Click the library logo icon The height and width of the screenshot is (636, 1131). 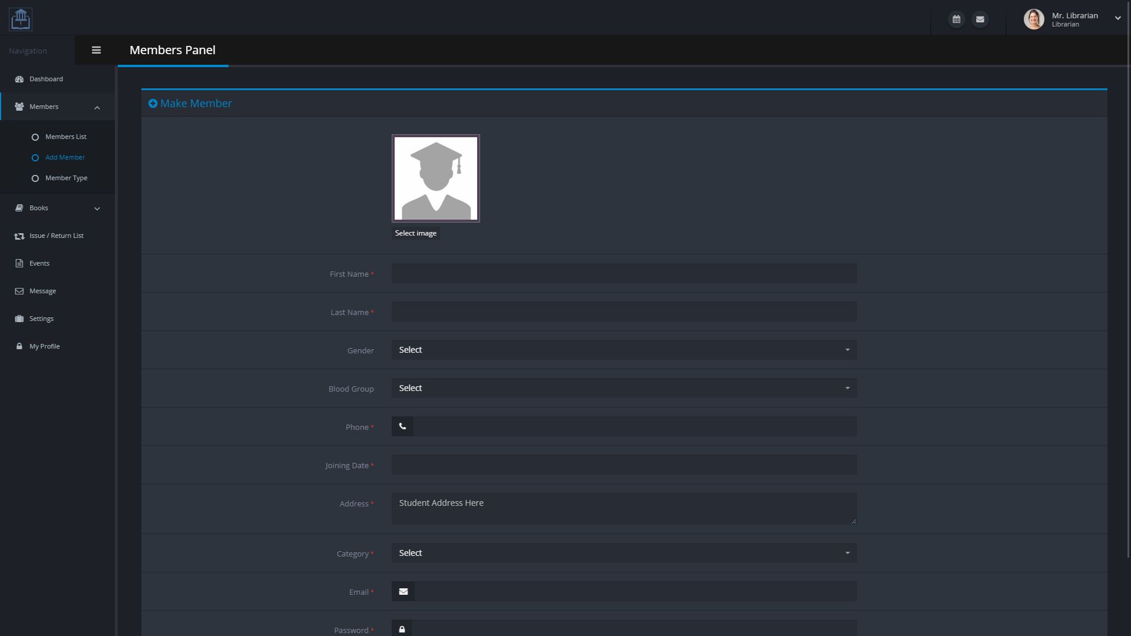tap(21, 19)
